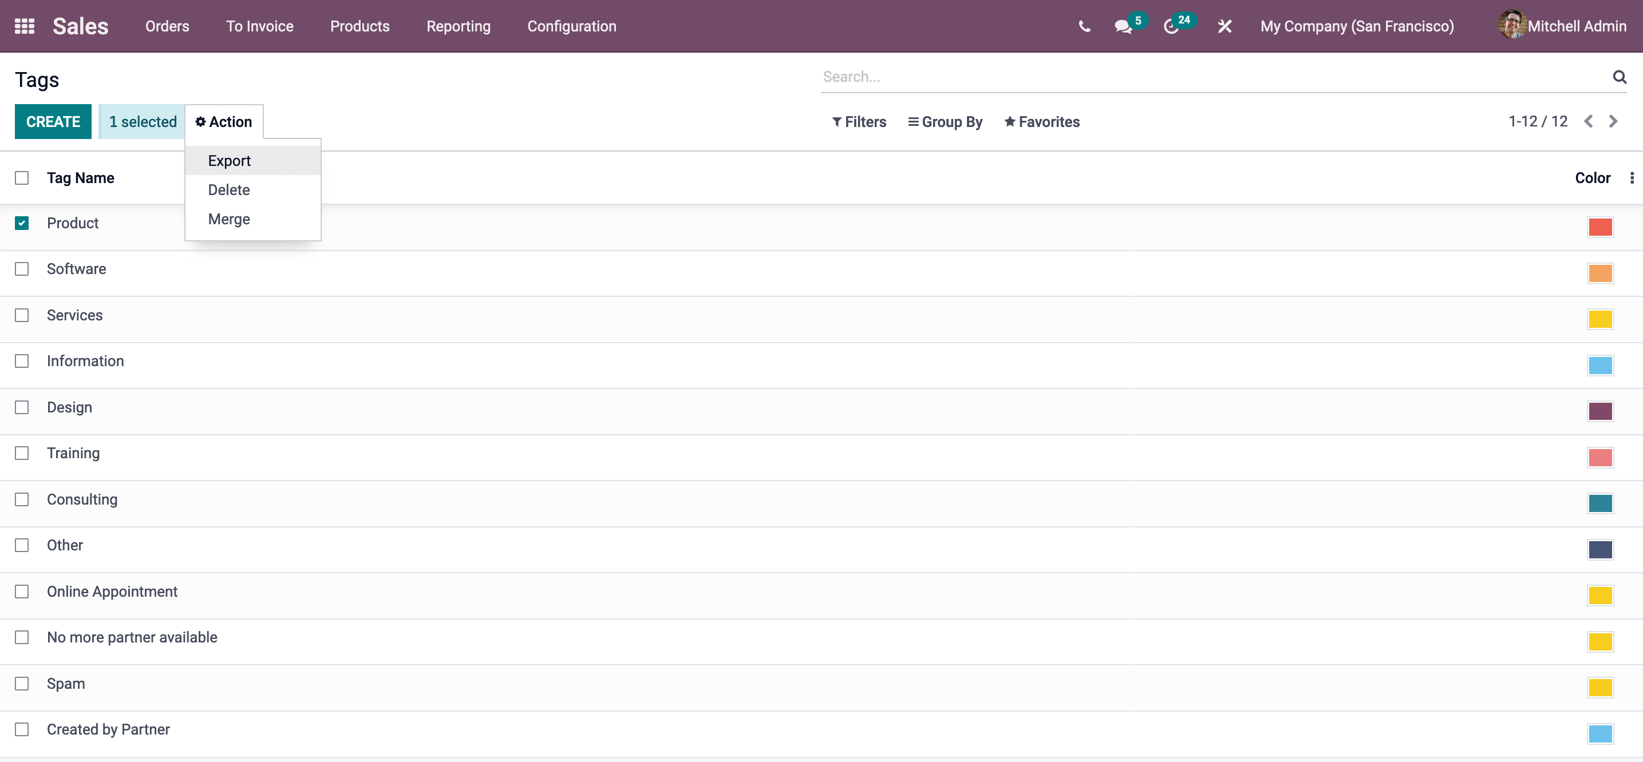
Task: Open the Training tag row
Action: coord(822,458)
